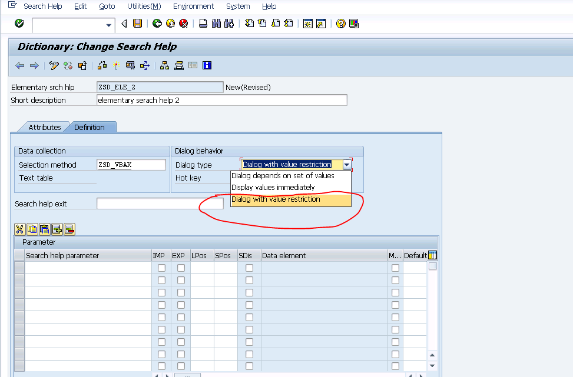This screenshot has width=573, height=377.
Task: Run a consistency check with the stopwatch icon
Action: (67, 65)
